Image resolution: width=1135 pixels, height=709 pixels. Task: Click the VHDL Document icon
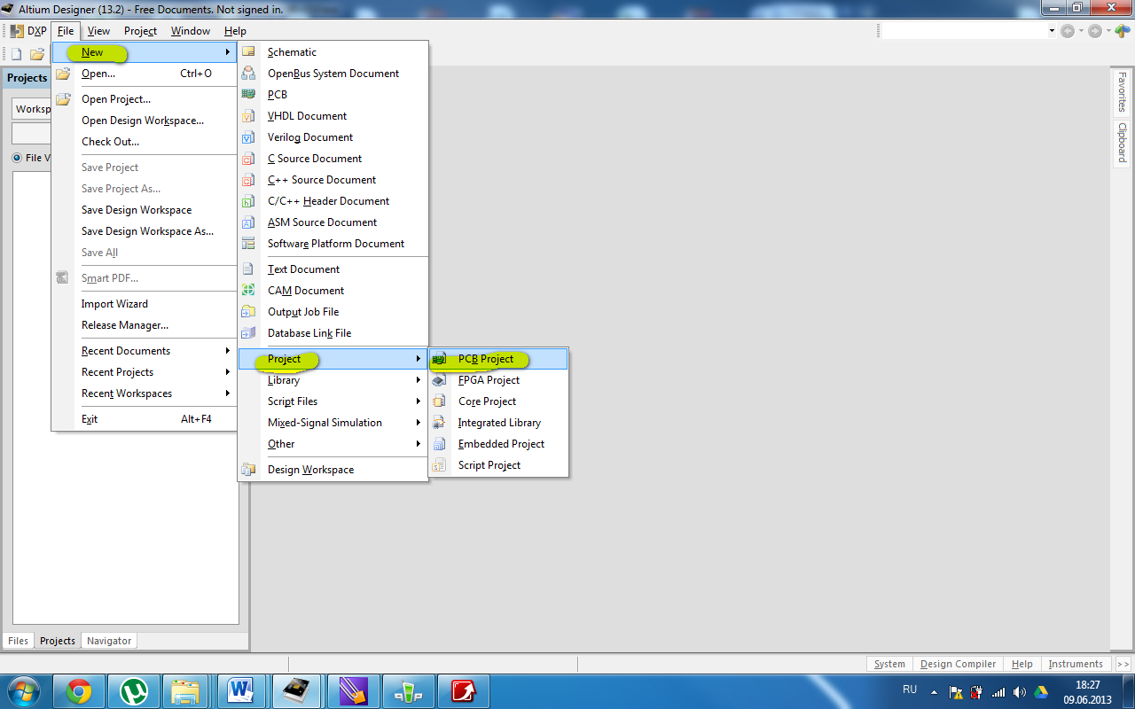(x=249, y=116)
